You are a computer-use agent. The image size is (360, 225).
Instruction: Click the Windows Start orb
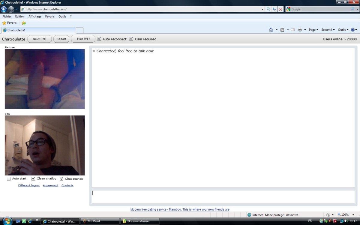tap(7, 221)
